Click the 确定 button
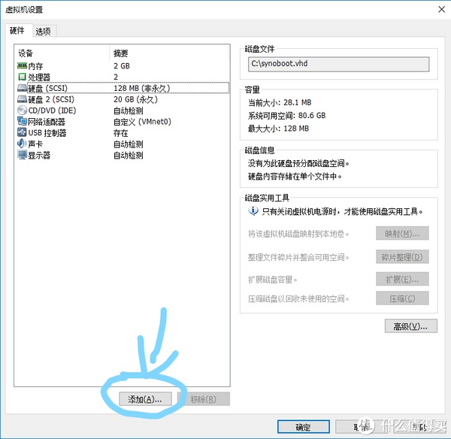Viewport: 451px width, 439px height. click(x=304, y=427)
